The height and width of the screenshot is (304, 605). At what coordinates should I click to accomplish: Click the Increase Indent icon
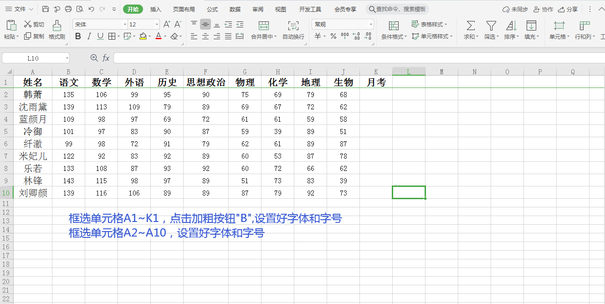(240, 24)
